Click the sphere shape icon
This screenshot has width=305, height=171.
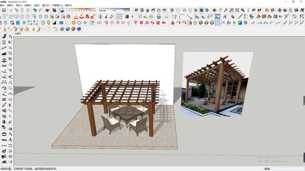[38, 29]
